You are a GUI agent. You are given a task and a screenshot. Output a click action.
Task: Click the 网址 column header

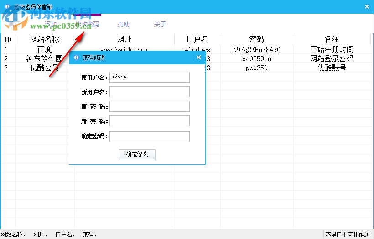[124, 39]
